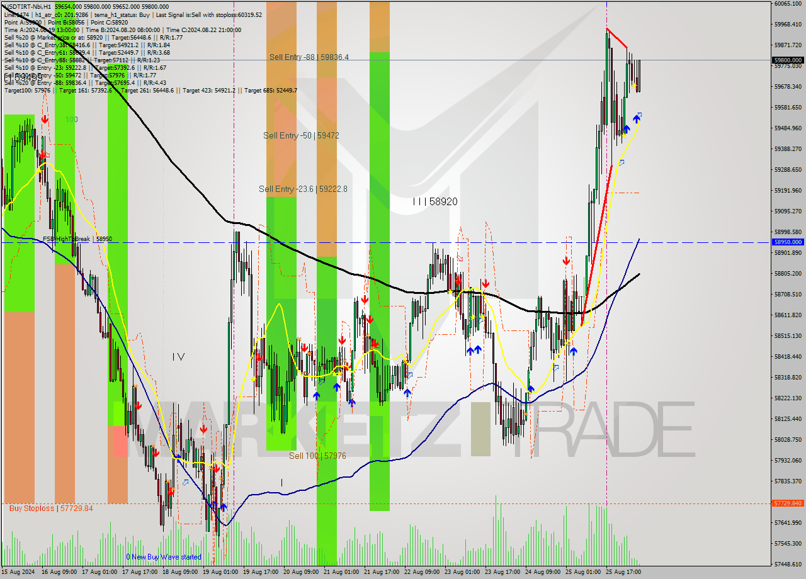Click the '24 Aug 09:00' time axis label

543,573
